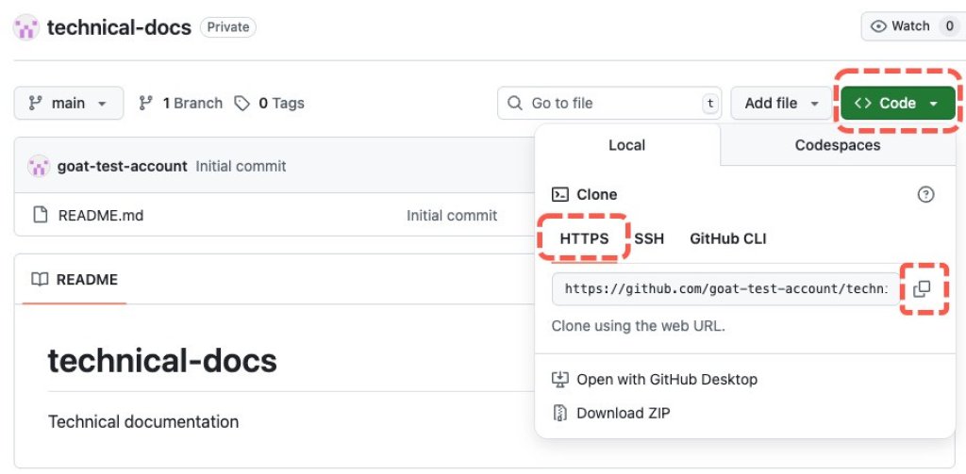This screenshot has height=474, width=966.
Task: Click the Private visibility badge
Action: tap(228, 27)
